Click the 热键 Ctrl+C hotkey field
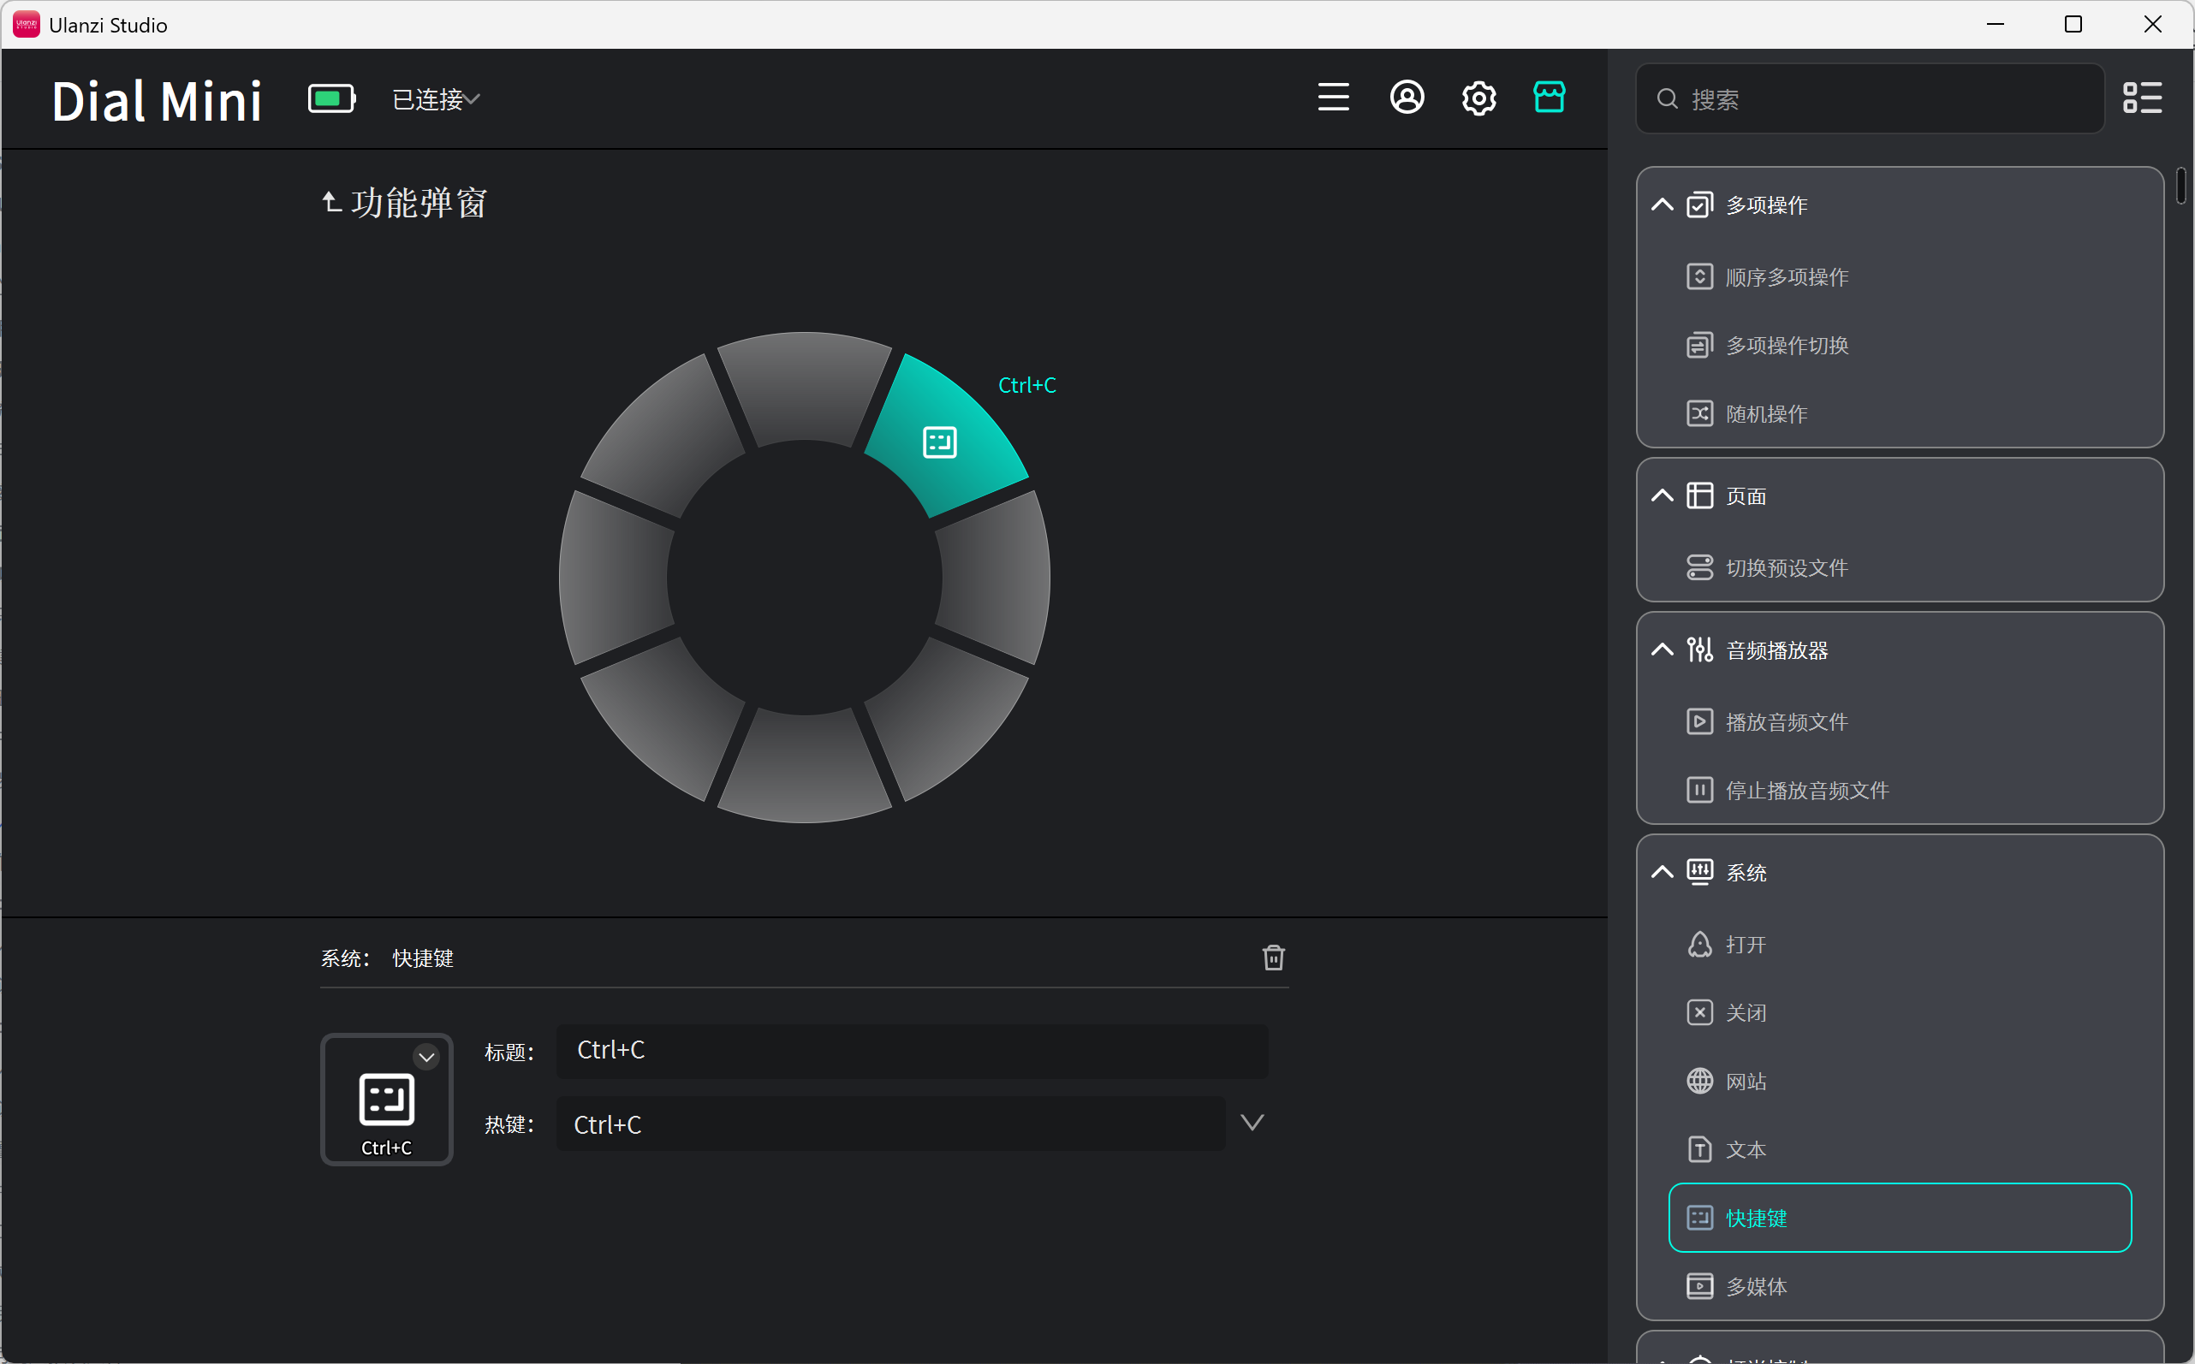The image size is (2195, 1364). pos(891,1124)
